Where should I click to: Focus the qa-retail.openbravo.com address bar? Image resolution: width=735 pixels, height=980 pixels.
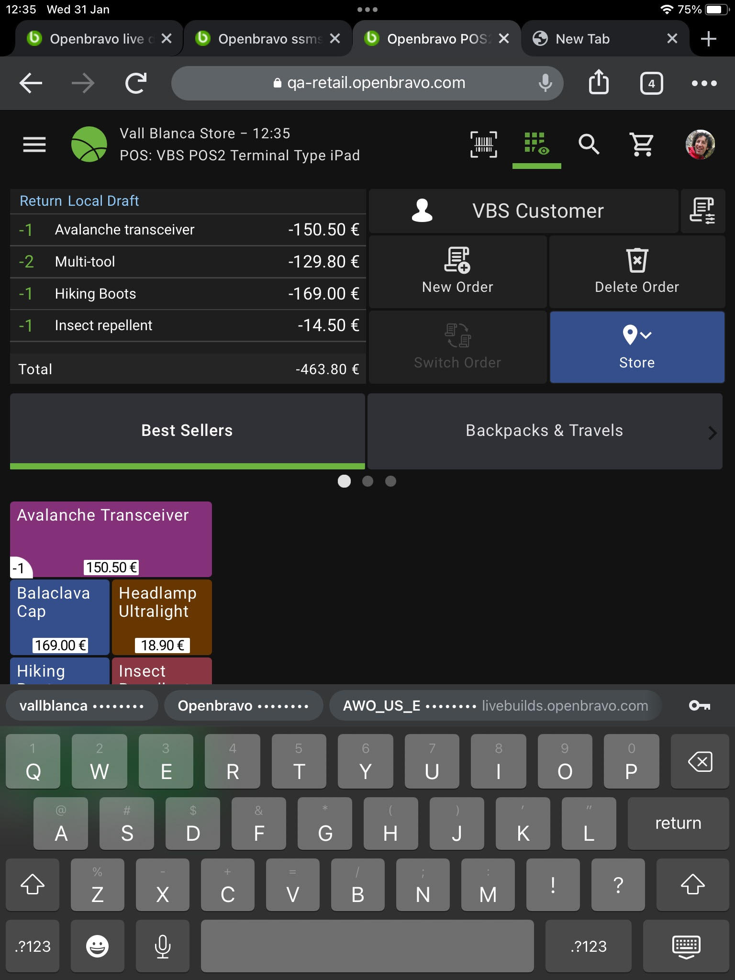(367, 83)
